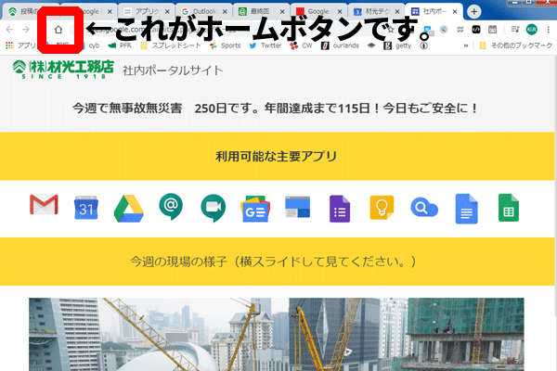The image size is (557, 371).
Task: Open the Google Calendar icon
Action: coord(86,208)
